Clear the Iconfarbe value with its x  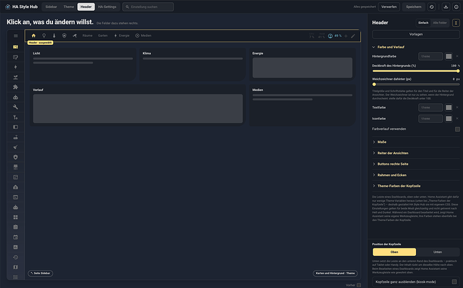[457, 119]
